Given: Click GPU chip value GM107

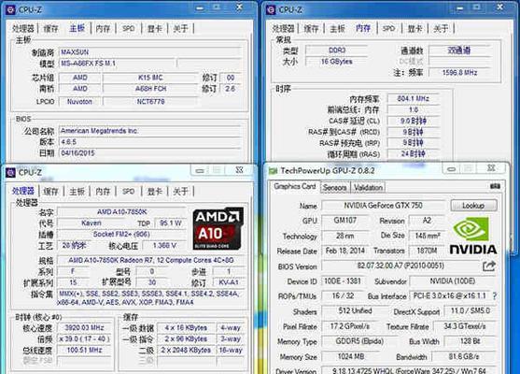Looking at the screenshot, I should 344,221.
